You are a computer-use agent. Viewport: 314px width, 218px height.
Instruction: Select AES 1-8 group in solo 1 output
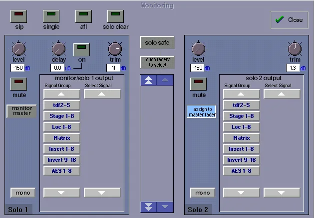tap(62, 171)
